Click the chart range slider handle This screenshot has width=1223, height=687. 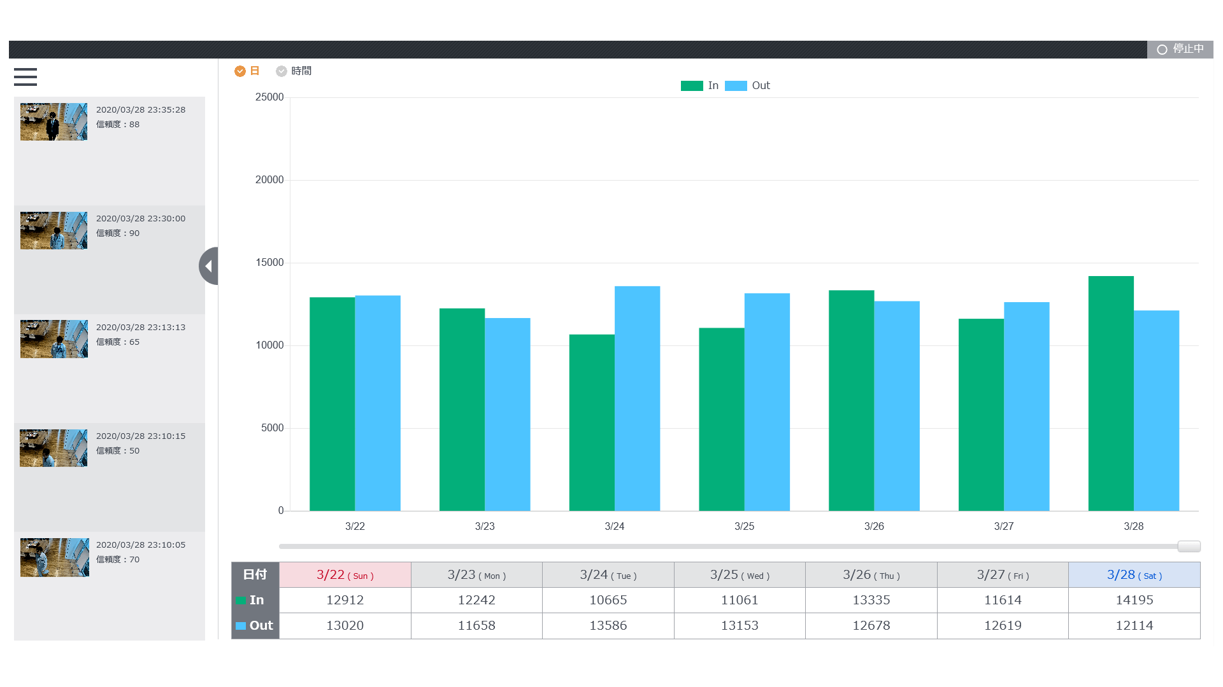1189,546
